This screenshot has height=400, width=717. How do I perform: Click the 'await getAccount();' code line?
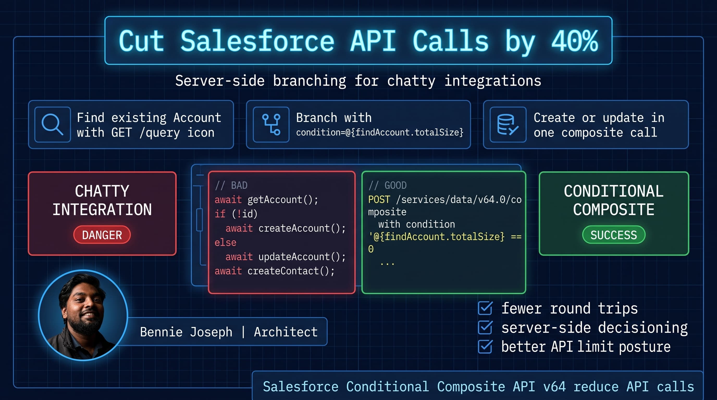coord(266,200)
